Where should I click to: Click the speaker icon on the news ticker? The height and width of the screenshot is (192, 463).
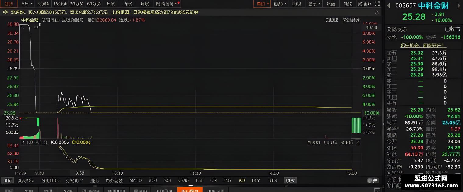coord(5,12)
